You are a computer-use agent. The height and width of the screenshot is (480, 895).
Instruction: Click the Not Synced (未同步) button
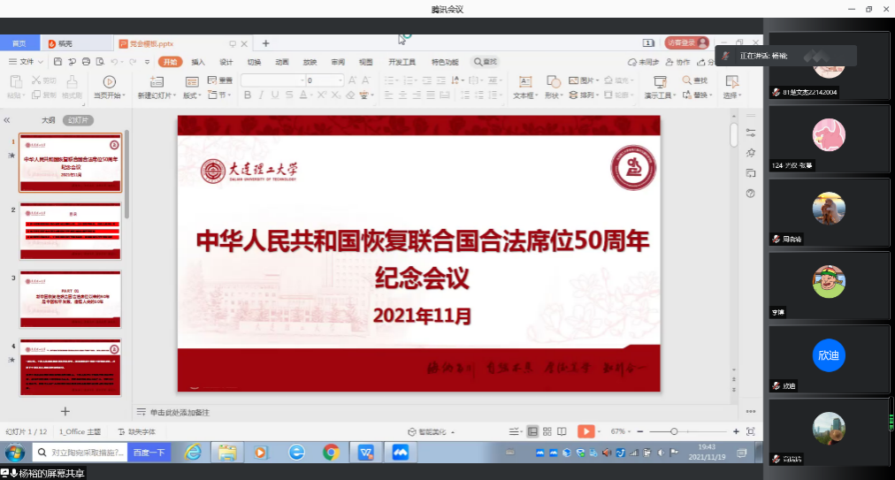coord(643,62)
